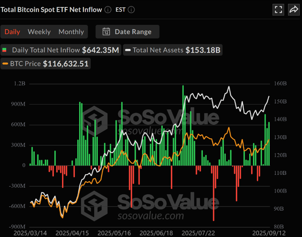Image resolution: width=302 pixels, height=237 pixels.
Task: Switch to the Weekly view
Action: (x=39, y=32)
